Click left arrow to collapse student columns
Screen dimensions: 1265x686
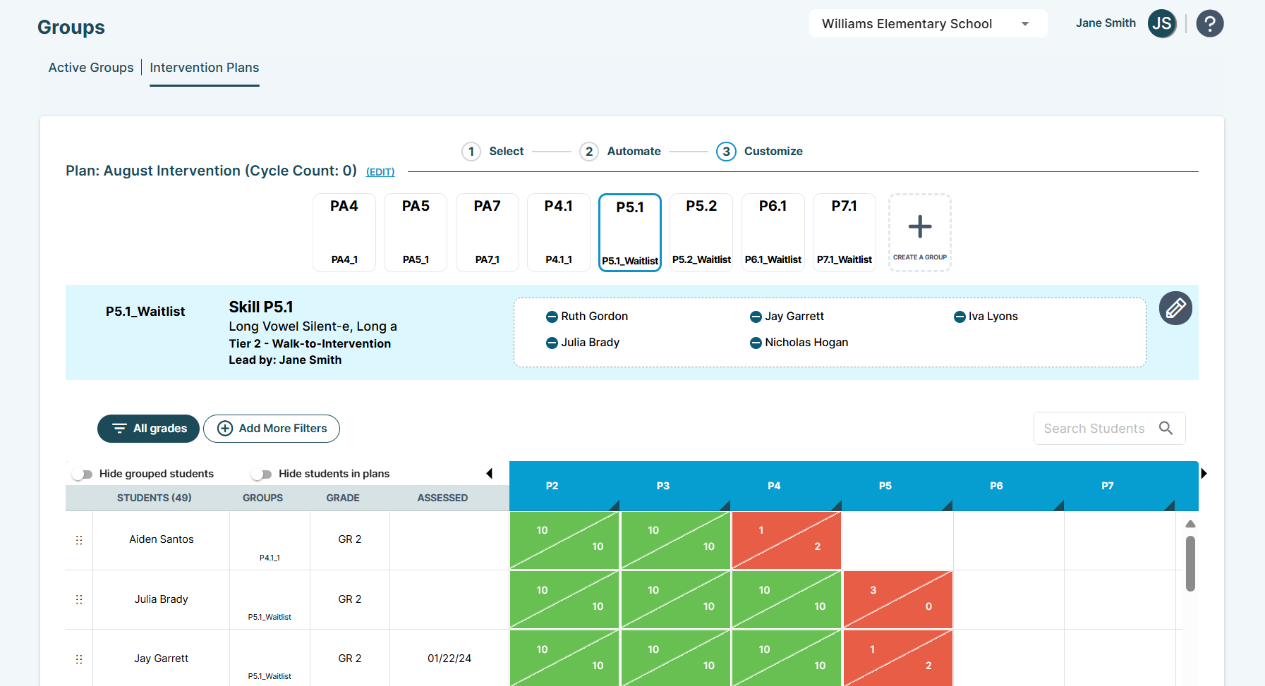point(490,473)
